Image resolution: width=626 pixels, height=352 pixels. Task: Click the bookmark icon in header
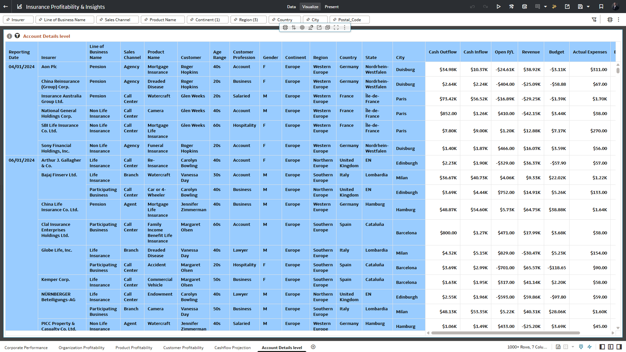(x=601, y=7)
